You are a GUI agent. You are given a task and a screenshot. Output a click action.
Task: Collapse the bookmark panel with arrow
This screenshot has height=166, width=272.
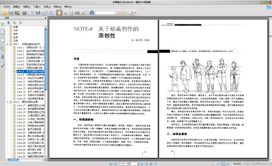click(x=45, y=18)
